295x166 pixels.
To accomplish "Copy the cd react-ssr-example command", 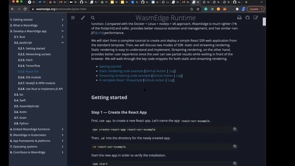I will coord(235,146).
